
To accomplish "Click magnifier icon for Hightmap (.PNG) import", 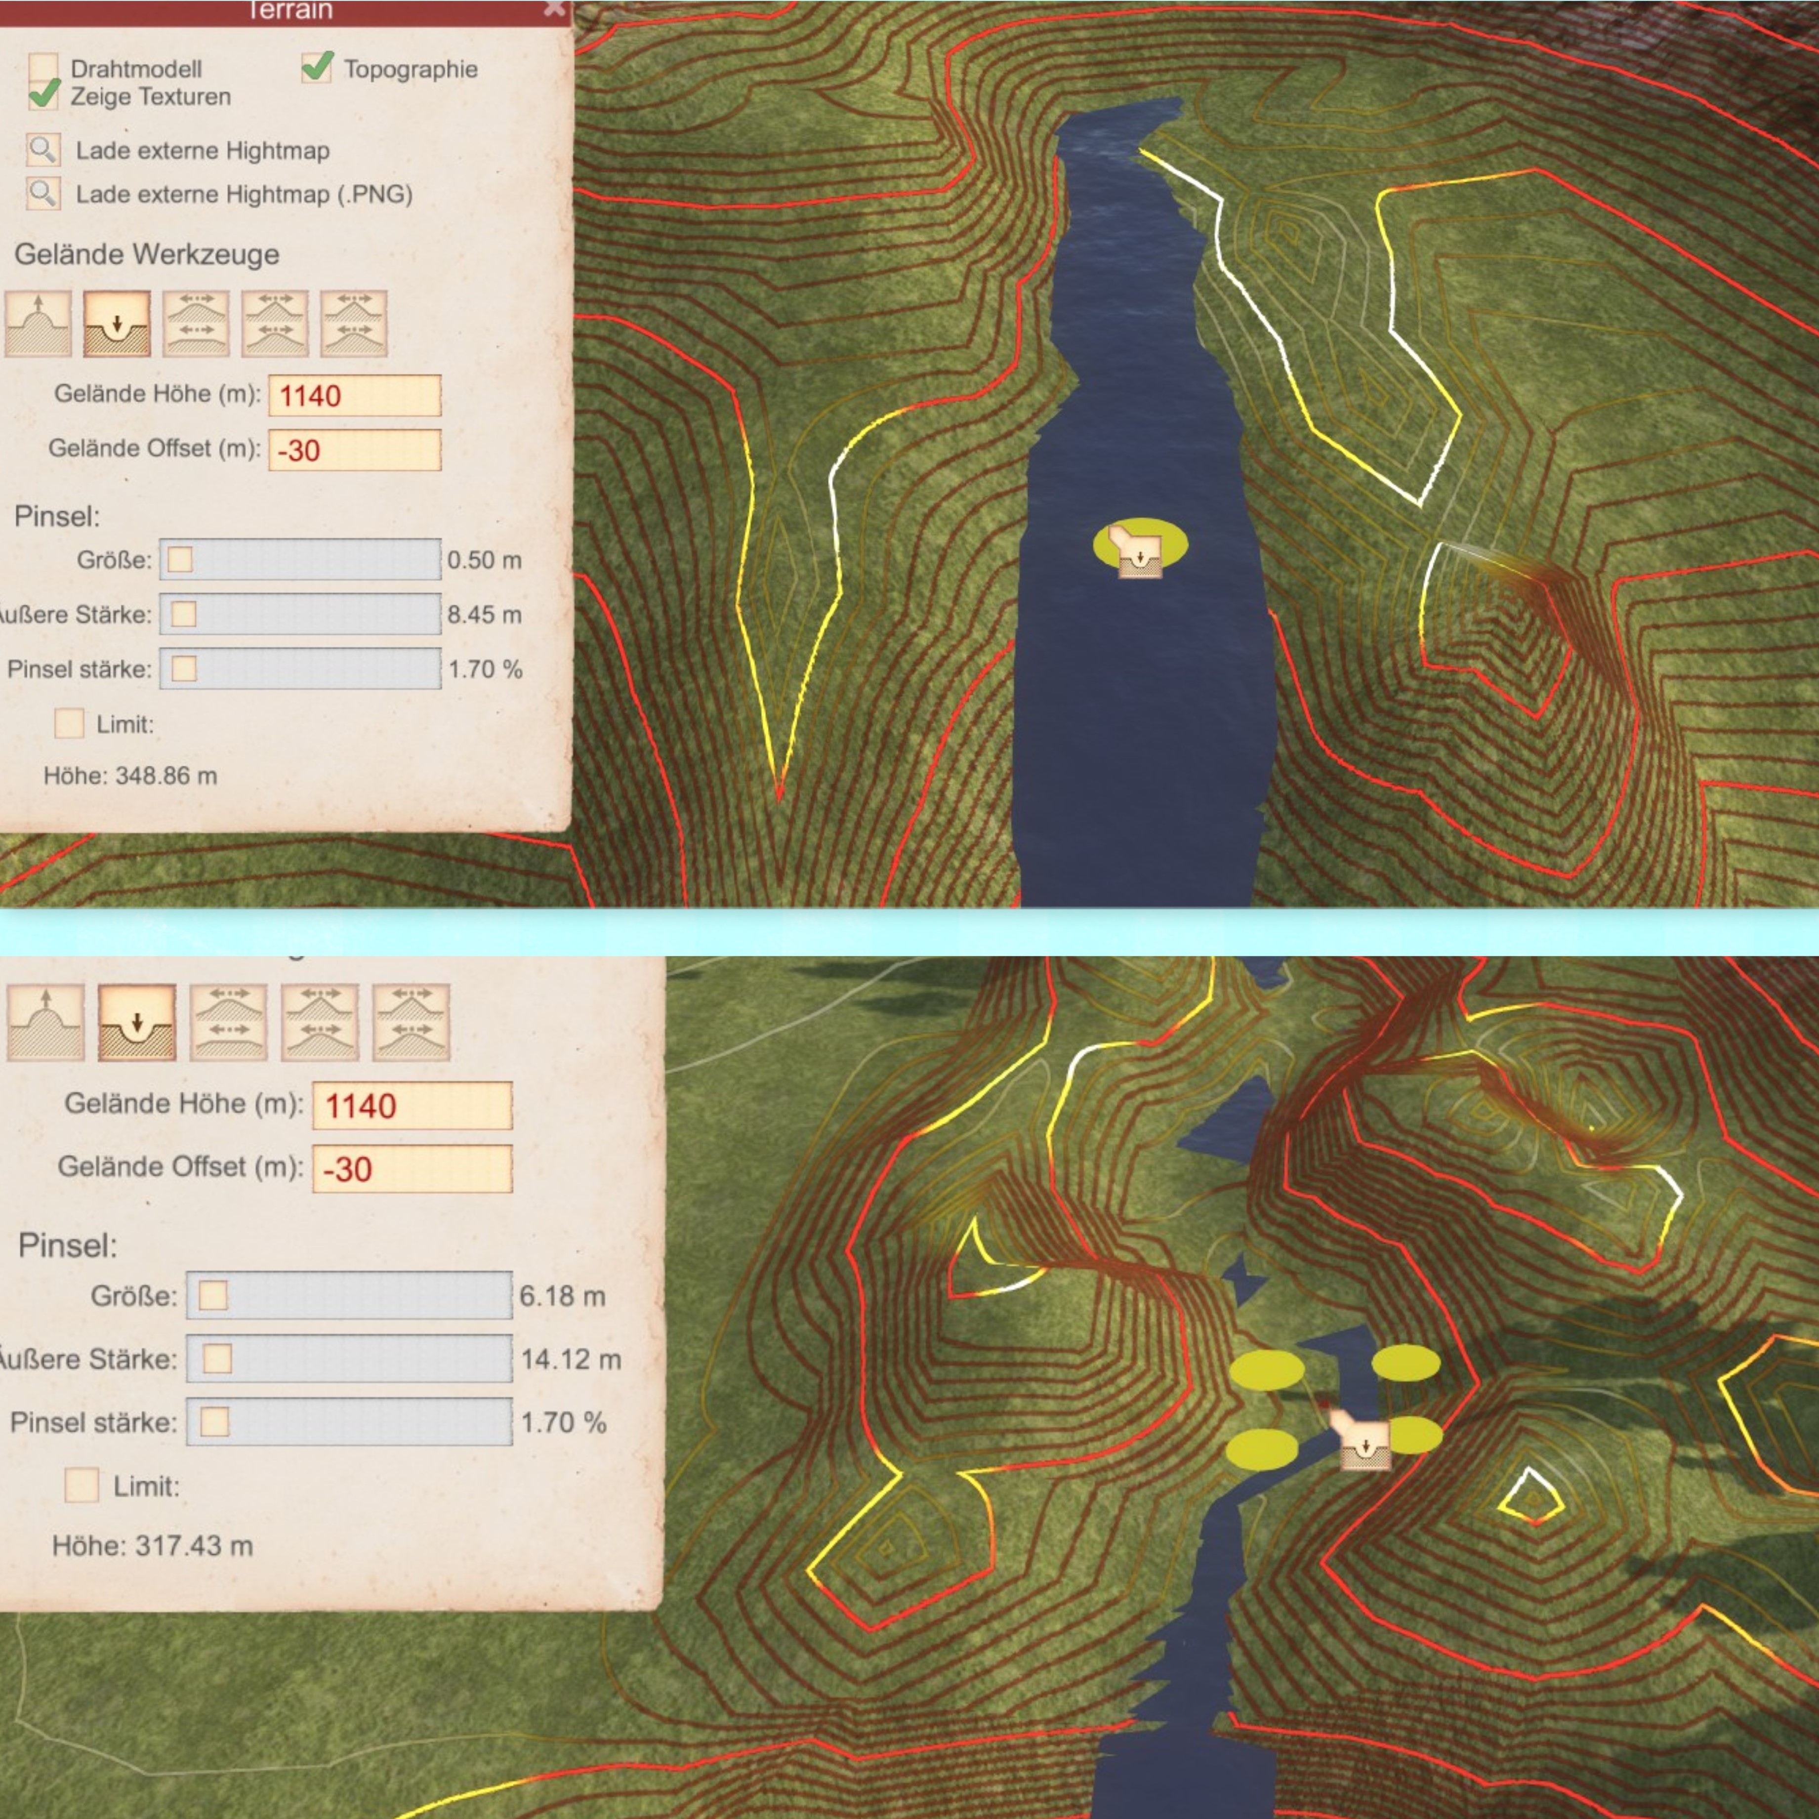I will 43,193.
